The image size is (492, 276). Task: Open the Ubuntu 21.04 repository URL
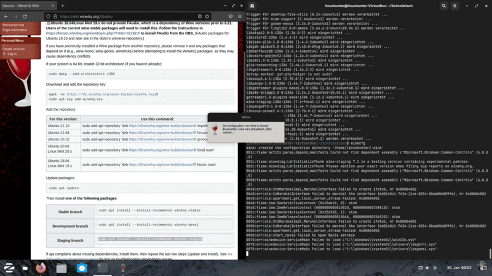click(161, 132)
